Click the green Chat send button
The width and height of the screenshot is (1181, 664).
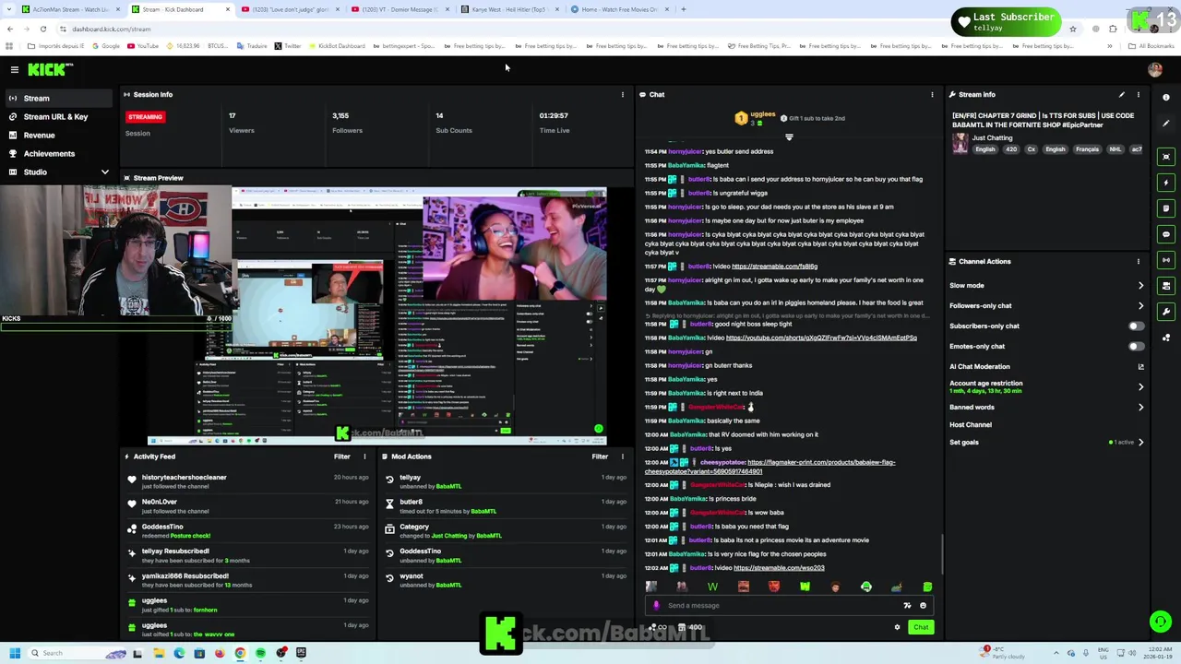tap(921, 627)
